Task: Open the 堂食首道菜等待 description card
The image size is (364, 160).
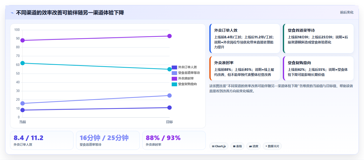Action: pyautogui.click(x=318, y=38)
